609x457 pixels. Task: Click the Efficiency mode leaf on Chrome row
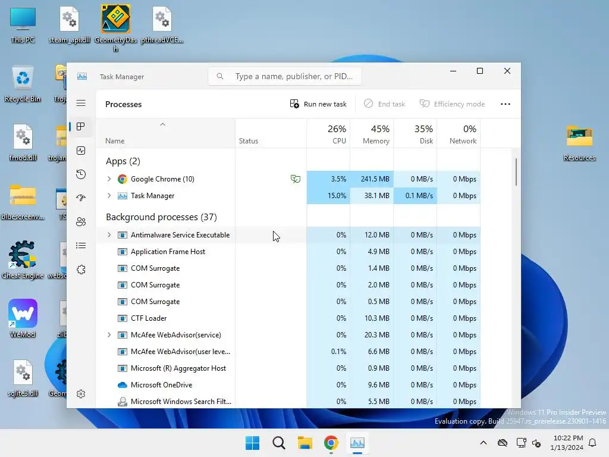(296, 179)
